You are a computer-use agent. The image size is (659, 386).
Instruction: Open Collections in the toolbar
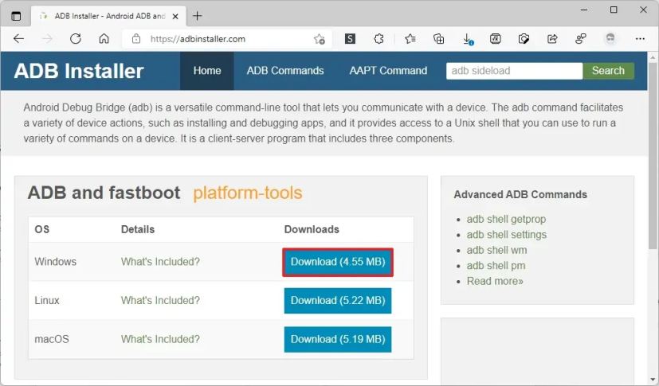(439, 39)
